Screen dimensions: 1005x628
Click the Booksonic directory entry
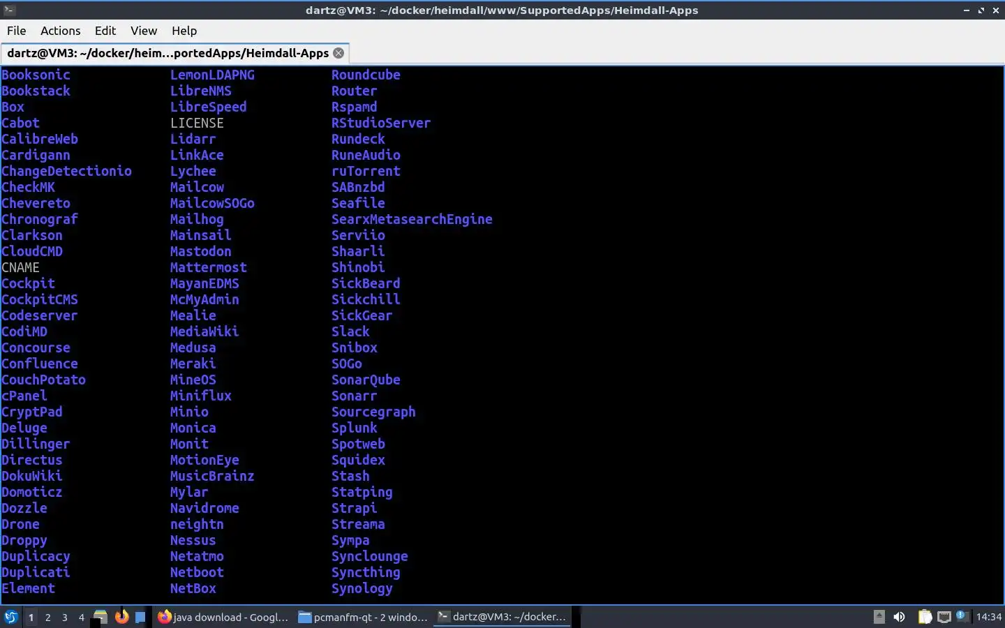pos(36,75)
